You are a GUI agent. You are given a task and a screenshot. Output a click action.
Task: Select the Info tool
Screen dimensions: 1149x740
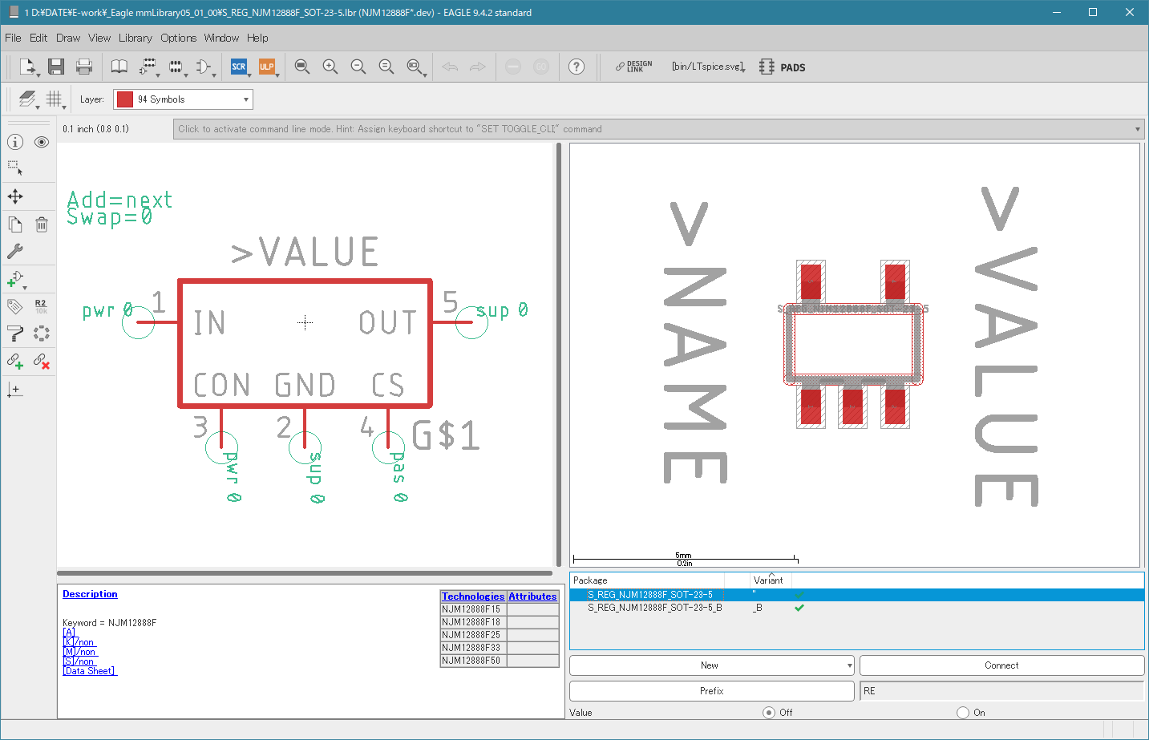15,142
